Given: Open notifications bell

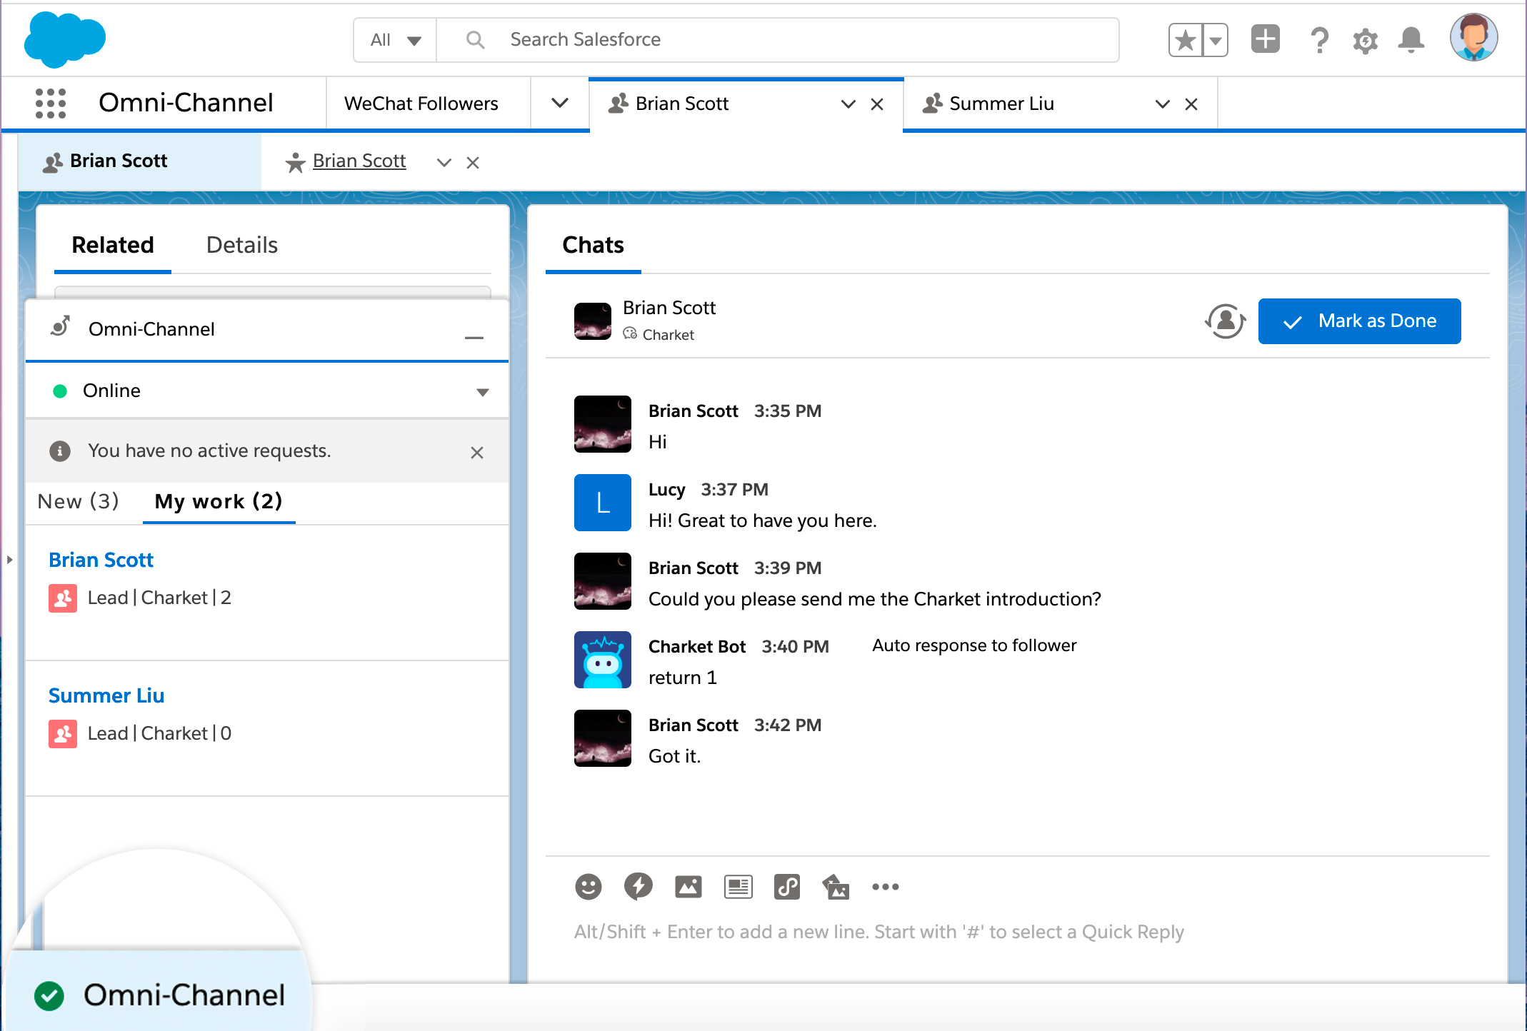Looking at the screenshot, I should click(x=1411, y=40).
